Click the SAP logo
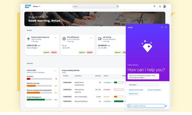 pos(28,6)
